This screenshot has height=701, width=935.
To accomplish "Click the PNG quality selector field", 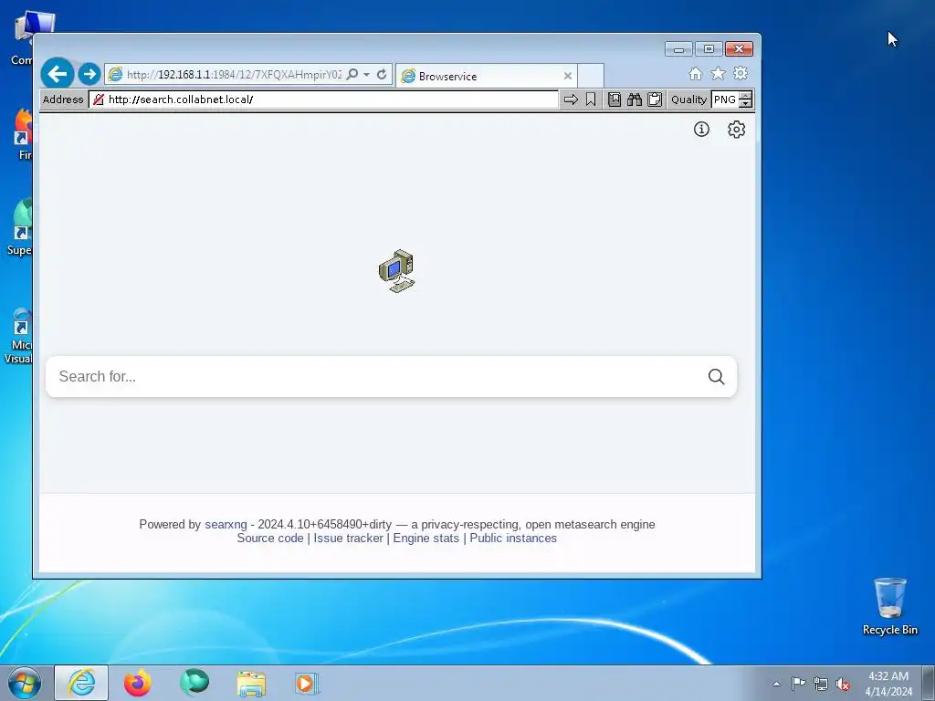I will point(725,99).
